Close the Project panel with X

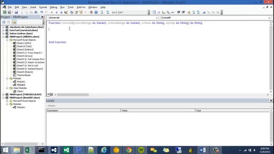[42, 17]
